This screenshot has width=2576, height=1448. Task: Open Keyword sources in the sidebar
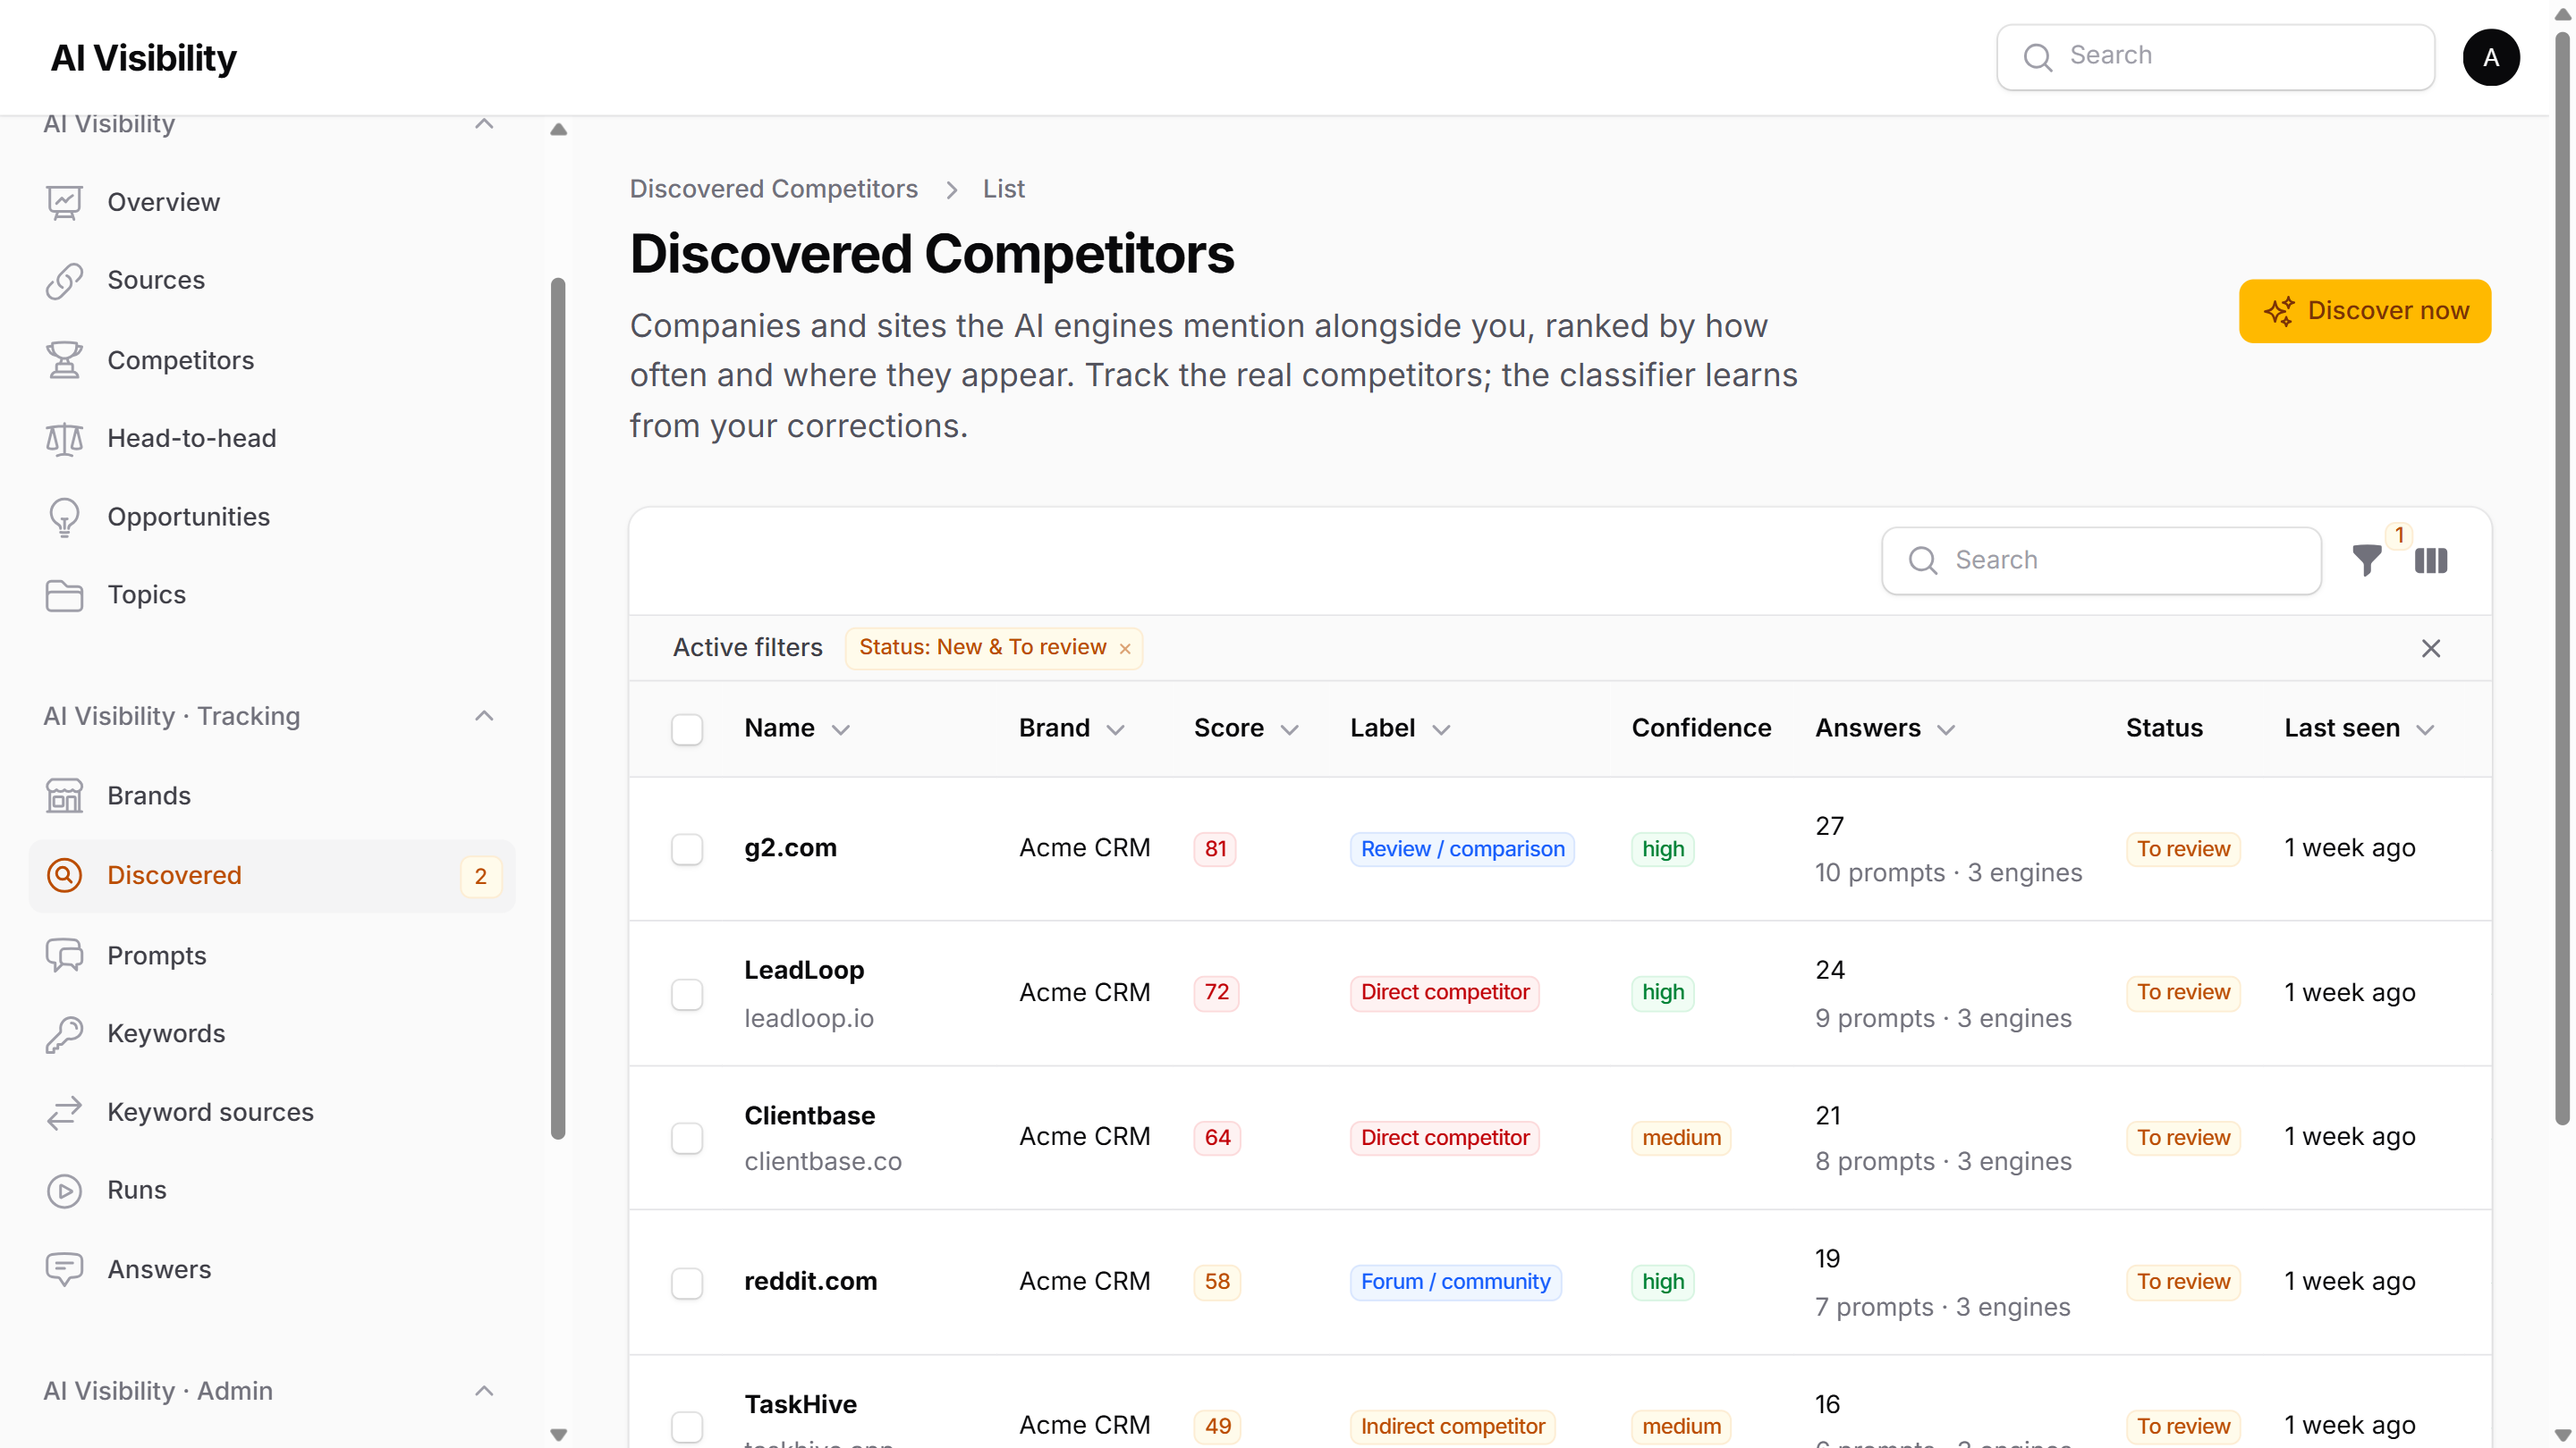[272, 1112]
